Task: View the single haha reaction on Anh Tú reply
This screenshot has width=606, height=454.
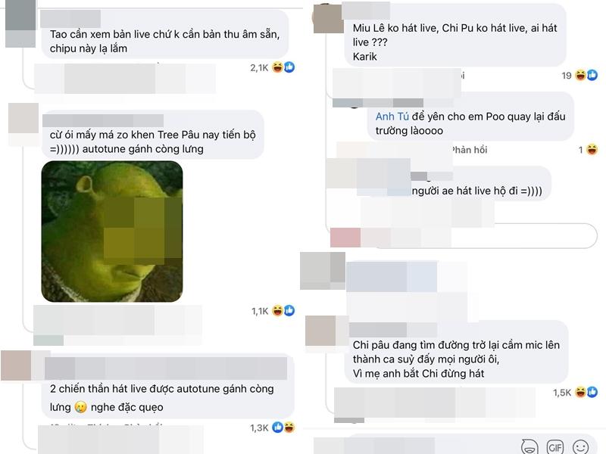Action: click(x=589, y=150)
